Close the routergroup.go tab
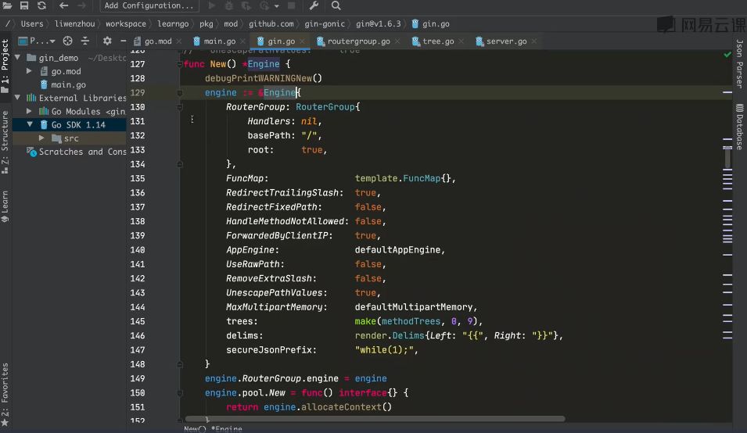 click(397, 41)
